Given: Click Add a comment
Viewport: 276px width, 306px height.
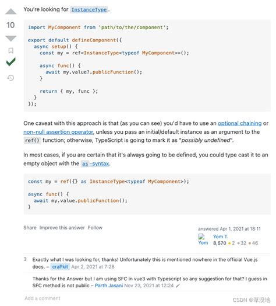Looking at the screenshot, I should pyautogui.click(x=43, y=298).
